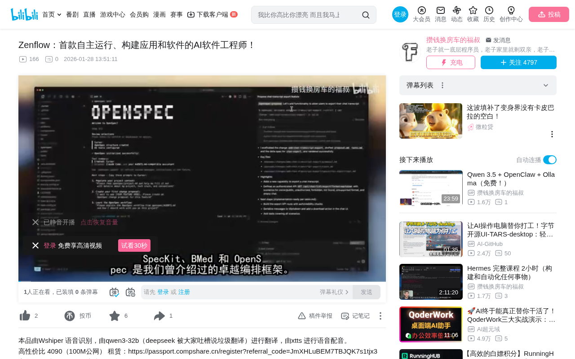575x359 pixels.
Task: Open uploader name 攒钱换房车的福叔 at top
Action: tap(453, 40)
